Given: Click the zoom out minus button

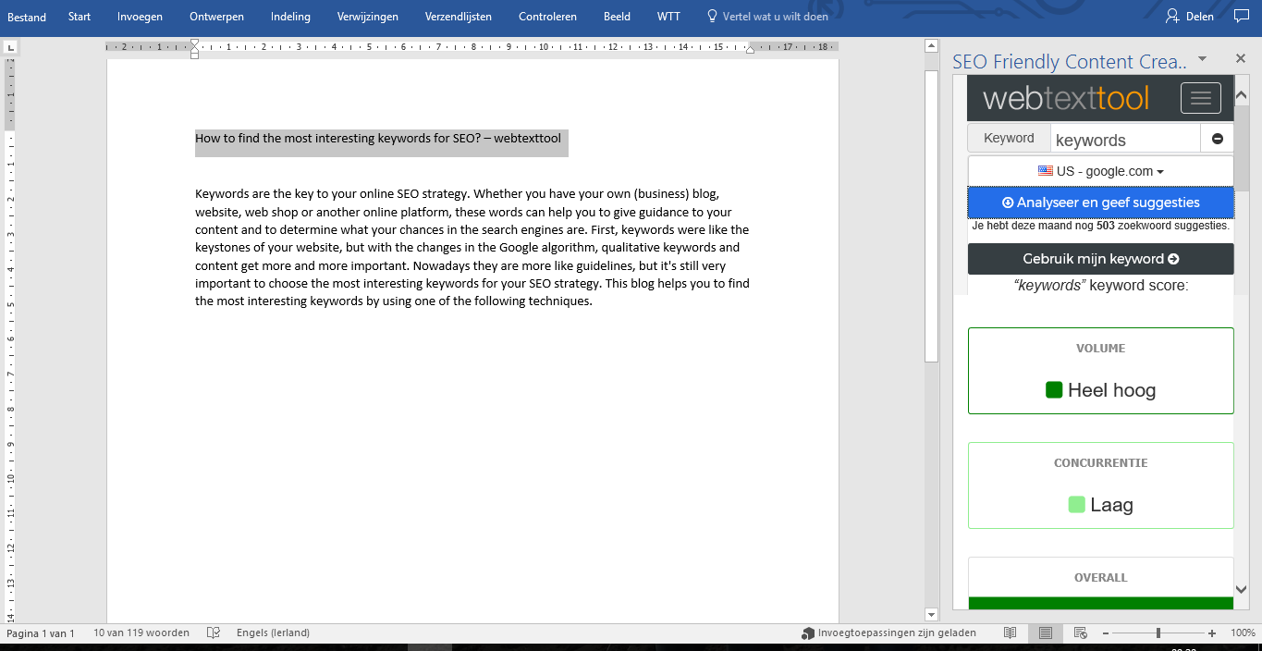Looking at the screenshot, I should click(x=1105, y=633).
